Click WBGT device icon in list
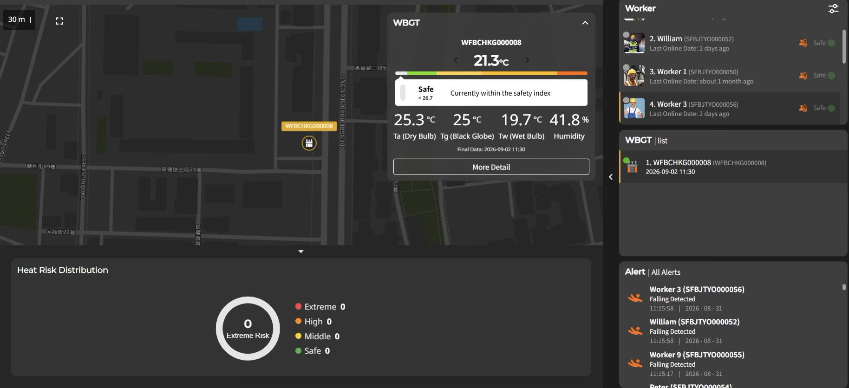Image resolution: width=849 pixels, height=388 pixels. click(x=632, y=166)
